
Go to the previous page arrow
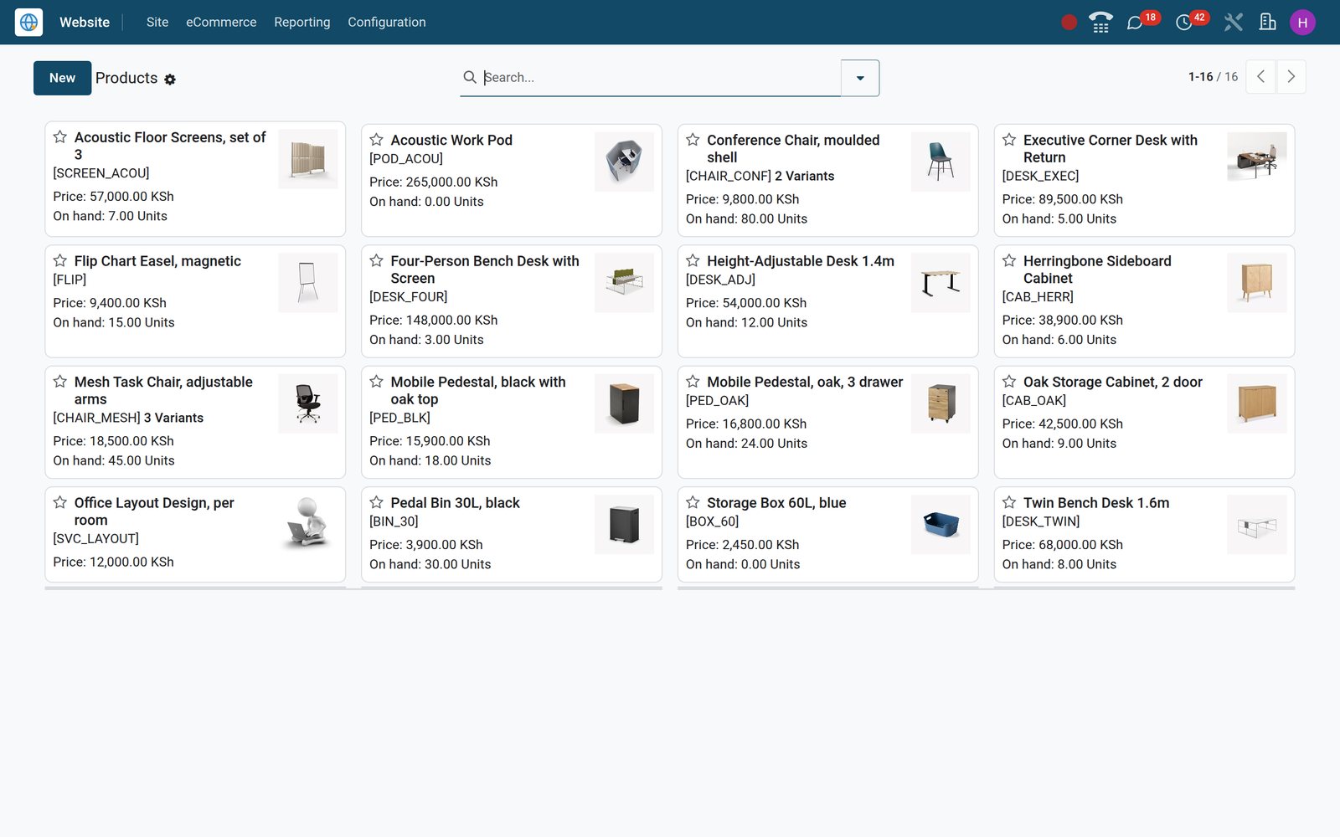click(x=1260, y=77)
